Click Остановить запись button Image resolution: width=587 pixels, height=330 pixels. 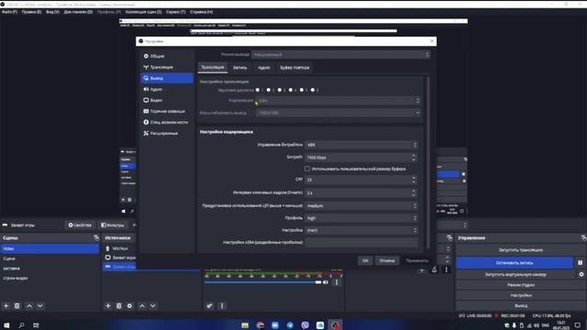pyautogui.click(x=515, y=263)
